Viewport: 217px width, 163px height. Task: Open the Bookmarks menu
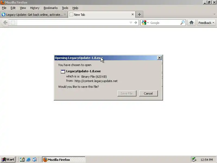51,8
